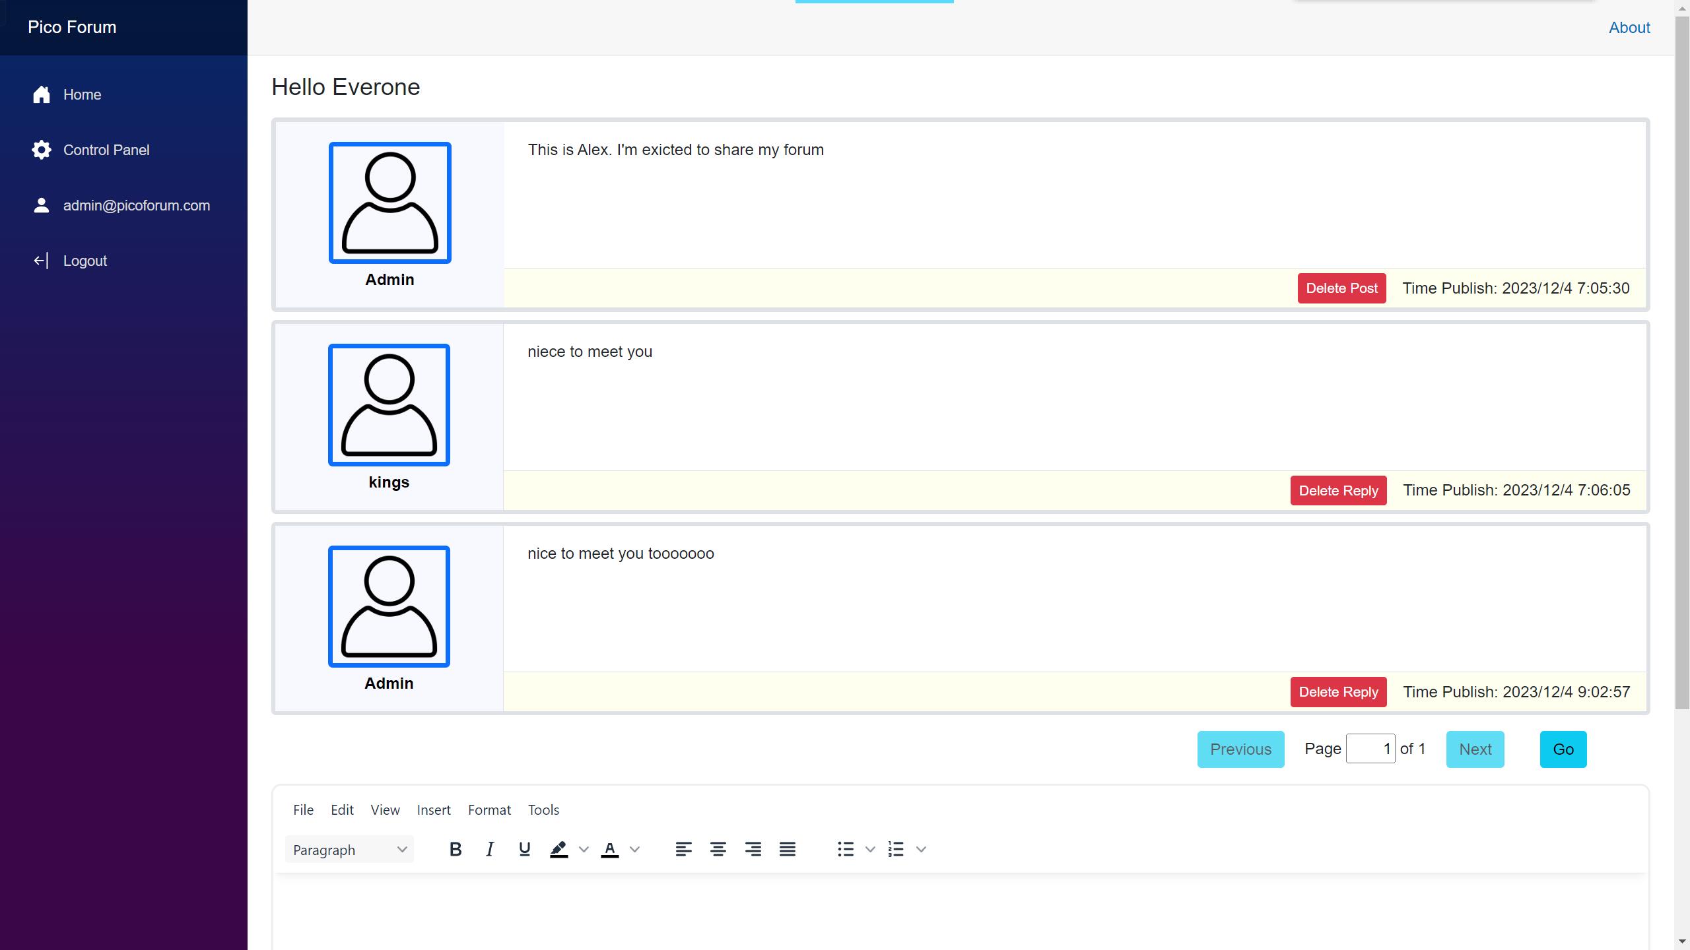
Task: Open the Edit menu in editor
Action: coord(342,809)
